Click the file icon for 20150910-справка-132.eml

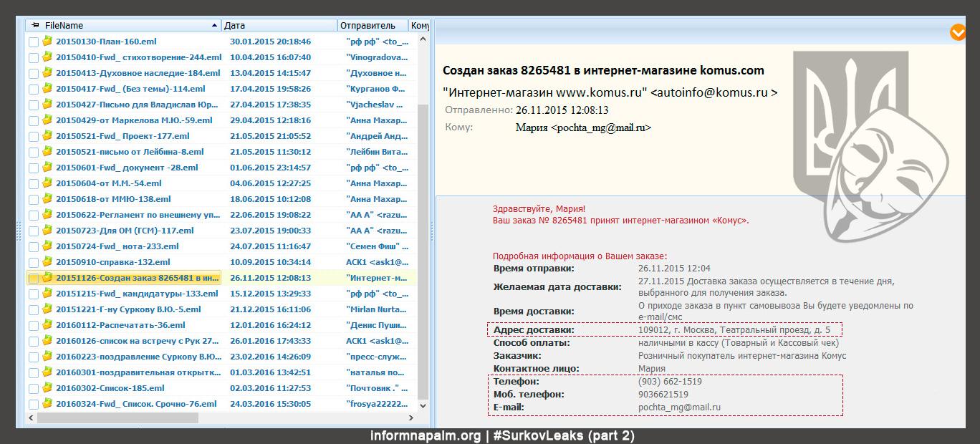click(47, 261)
